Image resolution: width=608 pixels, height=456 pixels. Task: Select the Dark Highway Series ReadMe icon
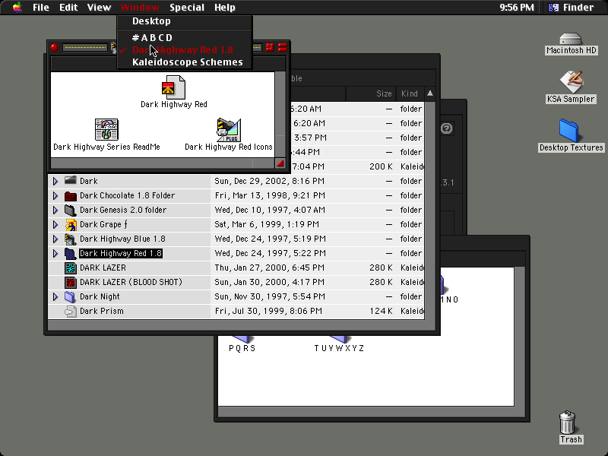coord(106,129)
